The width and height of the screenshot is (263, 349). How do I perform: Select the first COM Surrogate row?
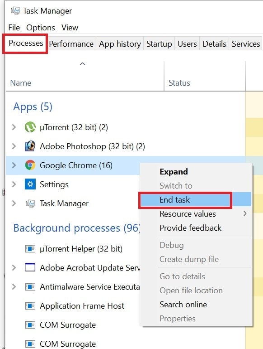(73, 325)
